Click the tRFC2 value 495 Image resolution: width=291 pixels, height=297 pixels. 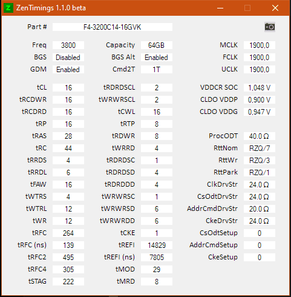[x=68, y=257]
